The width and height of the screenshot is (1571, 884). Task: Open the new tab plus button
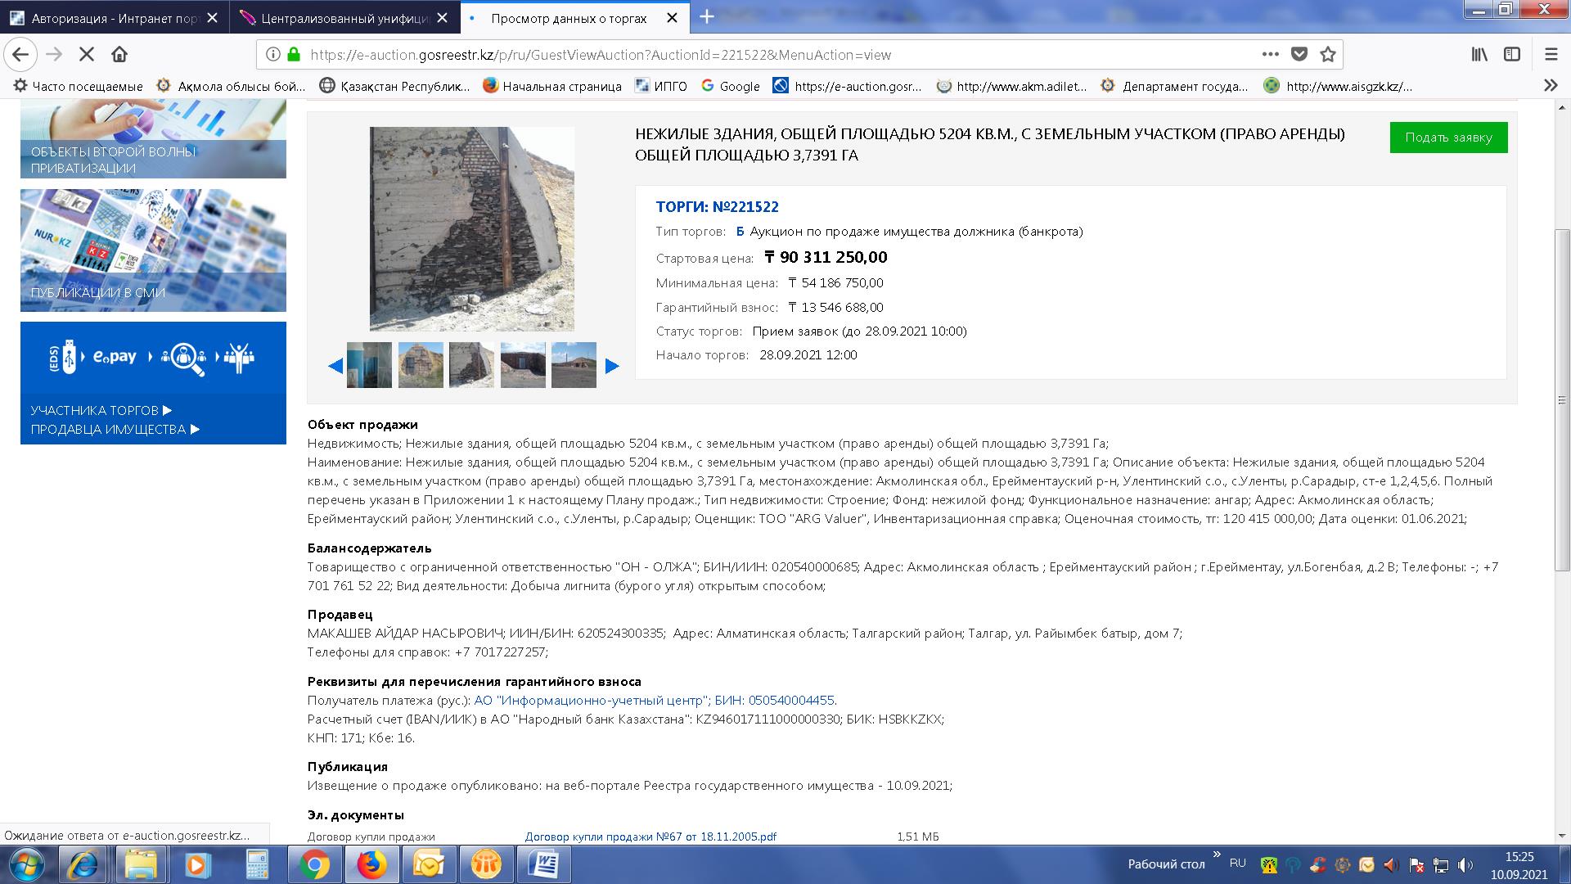707,17
